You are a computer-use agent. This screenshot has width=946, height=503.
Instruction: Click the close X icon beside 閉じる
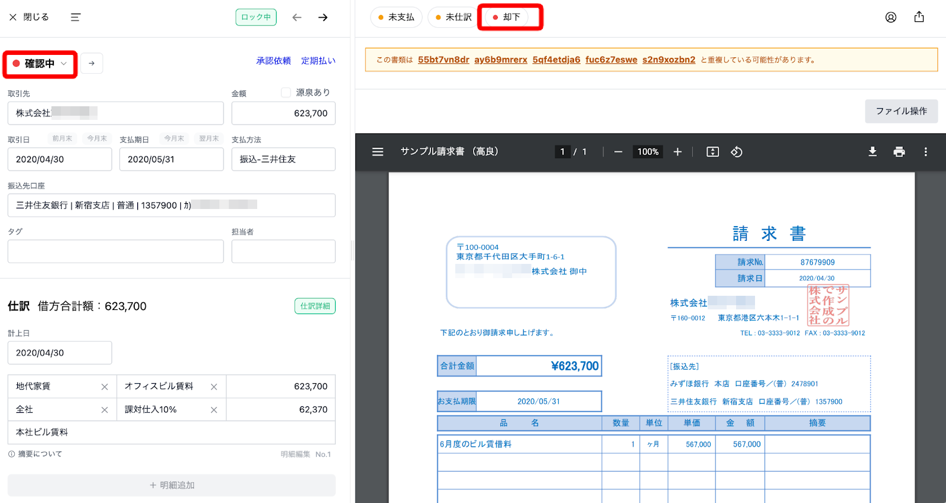pos(13,17)
